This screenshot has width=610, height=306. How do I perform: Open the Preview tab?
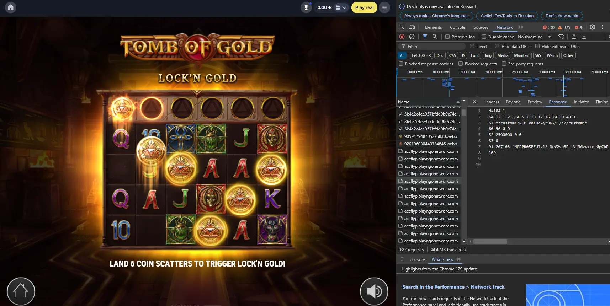535,102
